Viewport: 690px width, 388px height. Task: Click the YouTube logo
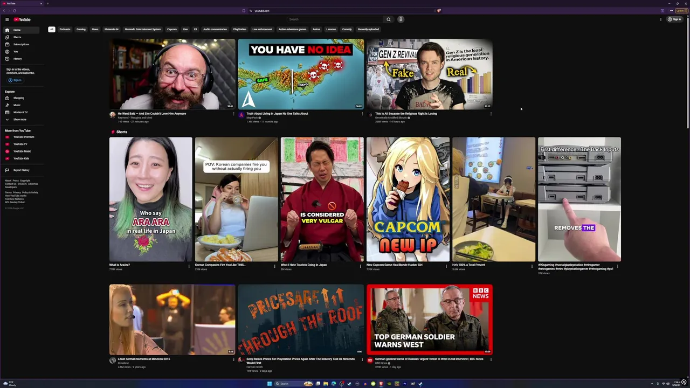pos(22,19)
